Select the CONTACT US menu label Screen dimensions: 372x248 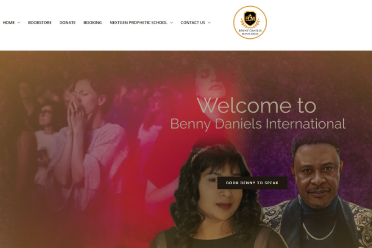[x=193, y=23]
